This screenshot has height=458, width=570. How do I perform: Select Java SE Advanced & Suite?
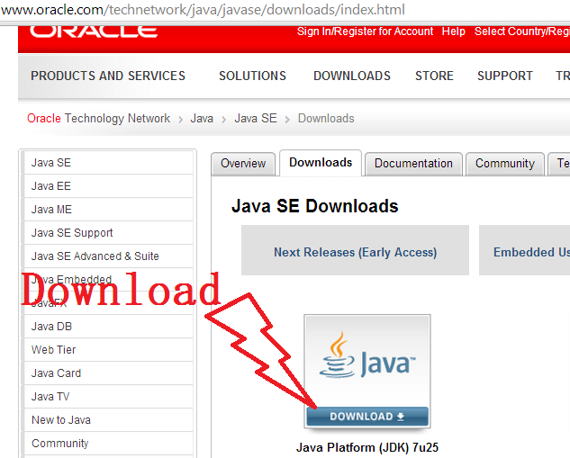pyautogui.click(x=108, y=256)
